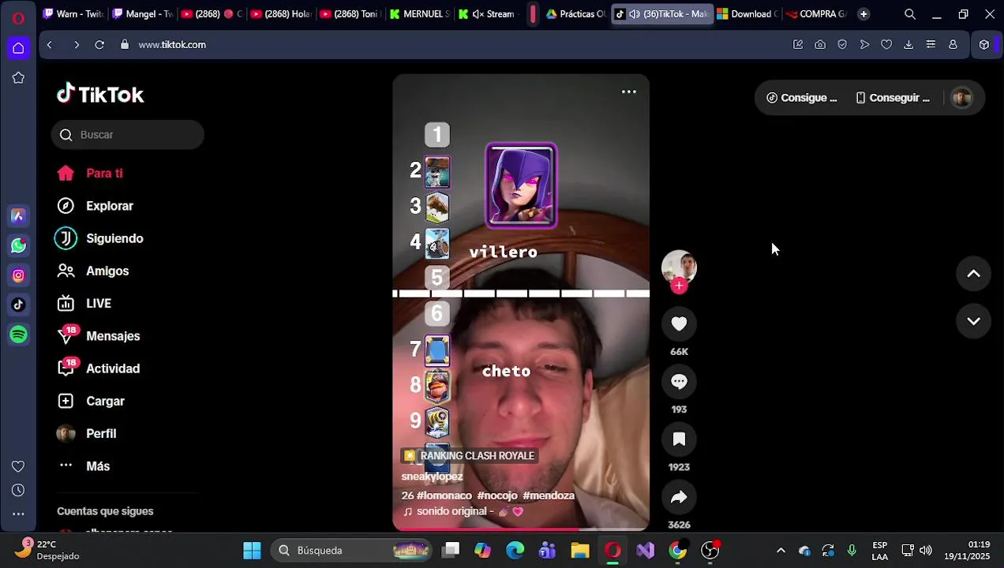Screen dimensions: 1004x568
Task: Click the Buscar search field
Action: pyautogui.click(x=128, y=135)
